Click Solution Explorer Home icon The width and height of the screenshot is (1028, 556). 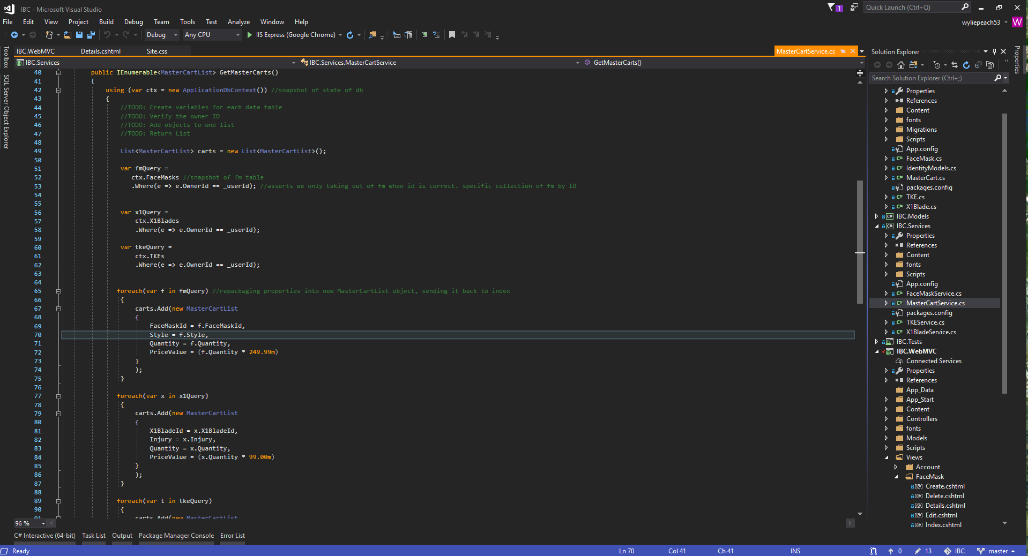coord(901,65)
